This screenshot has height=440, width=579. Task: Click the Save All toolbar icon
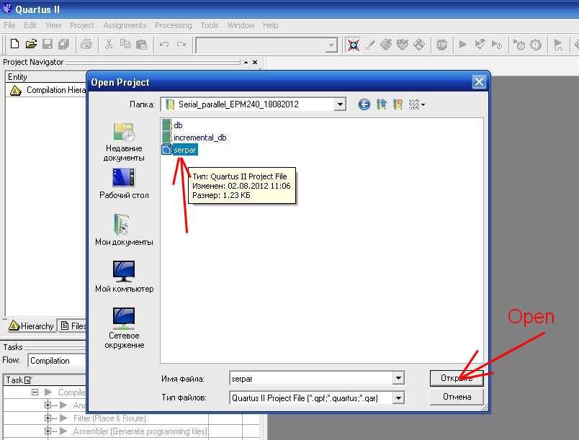pyautogui.click(x=64, y=45)
